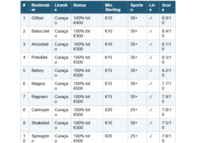Click PokoBet's Live checkmark
216x143 pixels.
pos(151,57)
